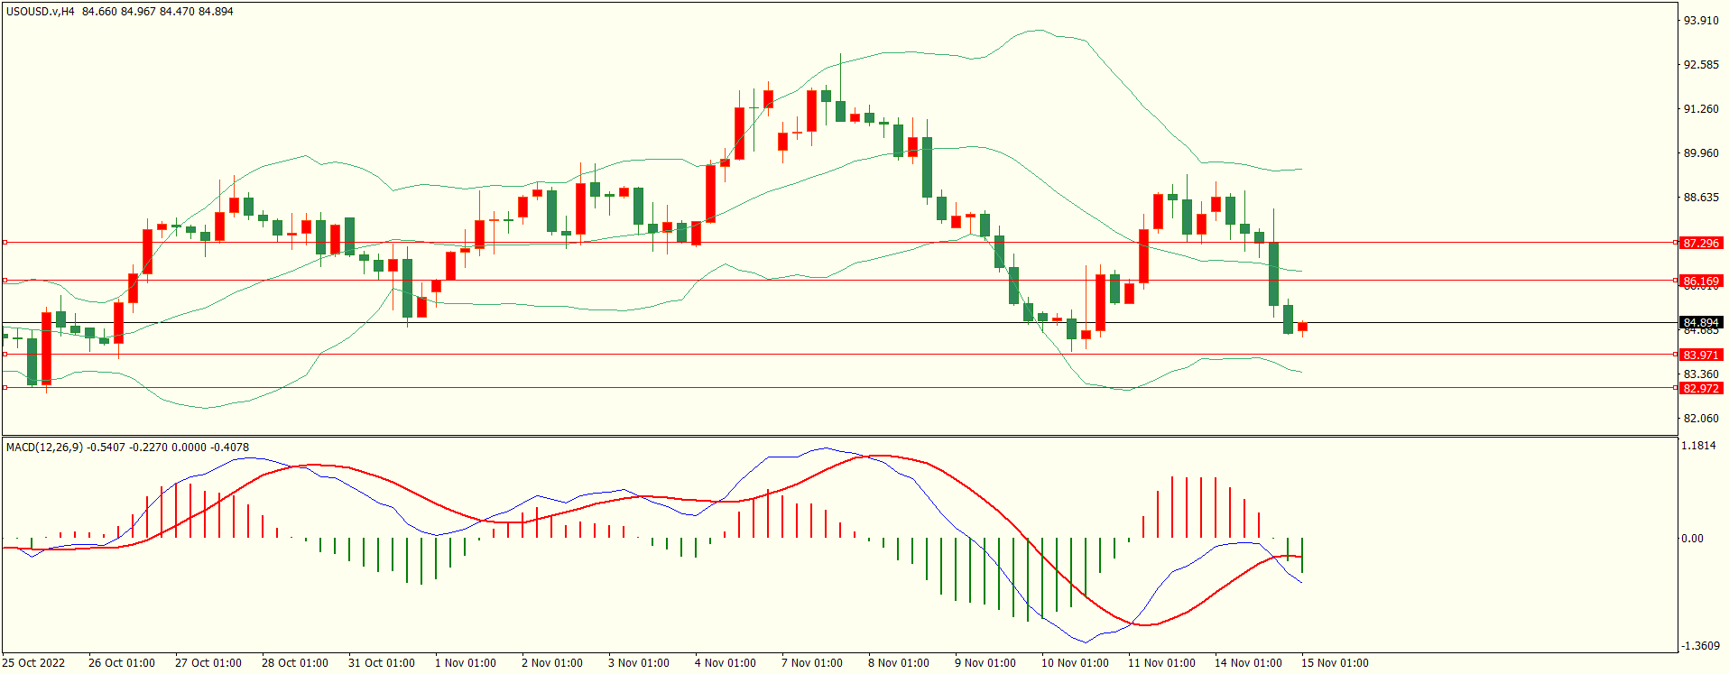Select the left handle of the 87.296 line
1729x674 pixels.
tap(5, 243)
